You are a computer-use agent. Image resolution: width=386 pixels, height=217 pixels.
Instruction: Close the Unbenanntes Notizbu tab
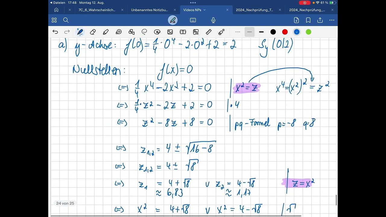tap(175, 10)
